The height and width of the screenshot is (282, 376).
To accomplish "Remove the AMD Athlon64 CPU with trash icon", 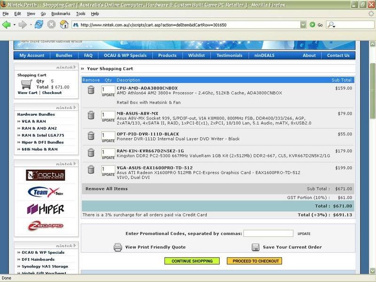I will tap(91, 90).
